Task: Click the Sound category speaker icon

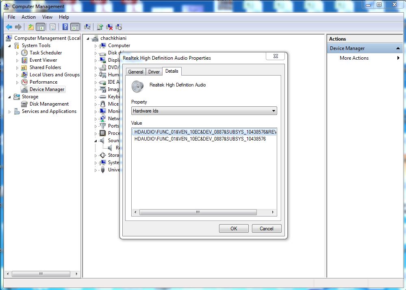Action: [x=103, y=141]
